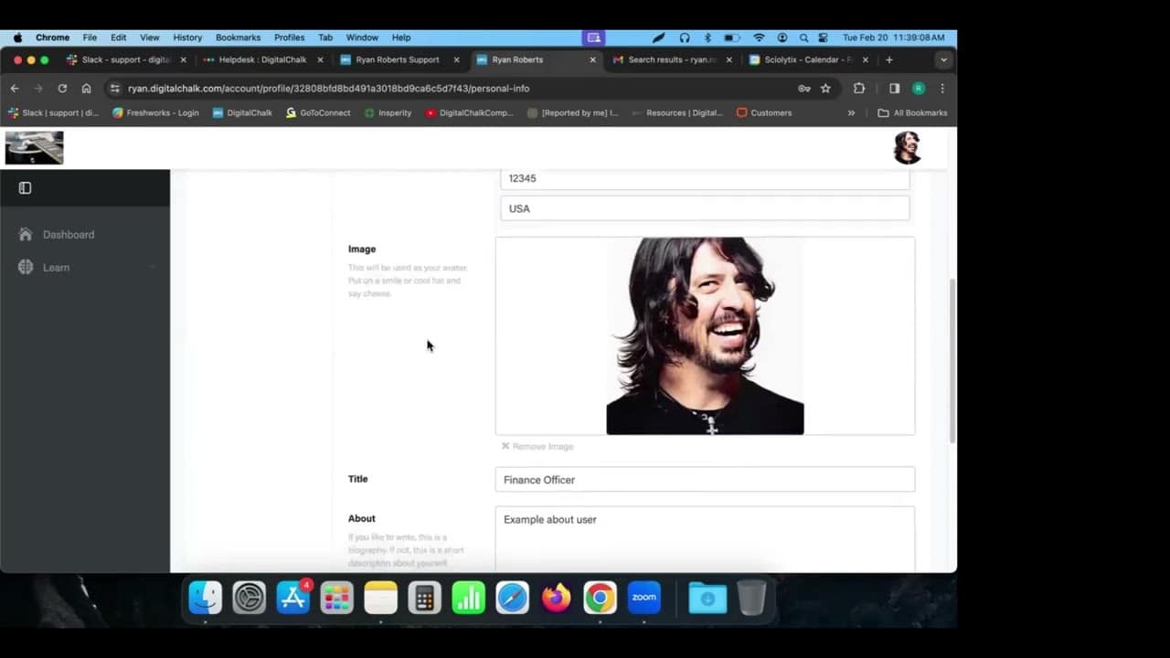Open the Slack | support bookmark
The width and height of the screenshot is (1170, 658).
tap(53, 113)
